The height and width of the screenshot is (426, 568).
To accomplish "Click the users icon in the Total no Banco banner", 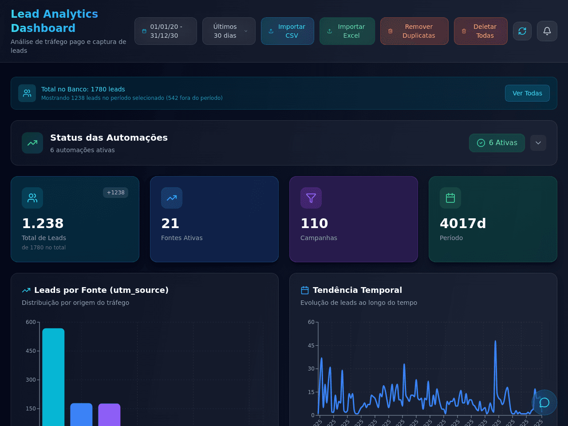I will pos(27,93).
